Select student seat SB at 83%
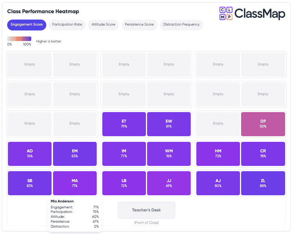 [30, 183]
